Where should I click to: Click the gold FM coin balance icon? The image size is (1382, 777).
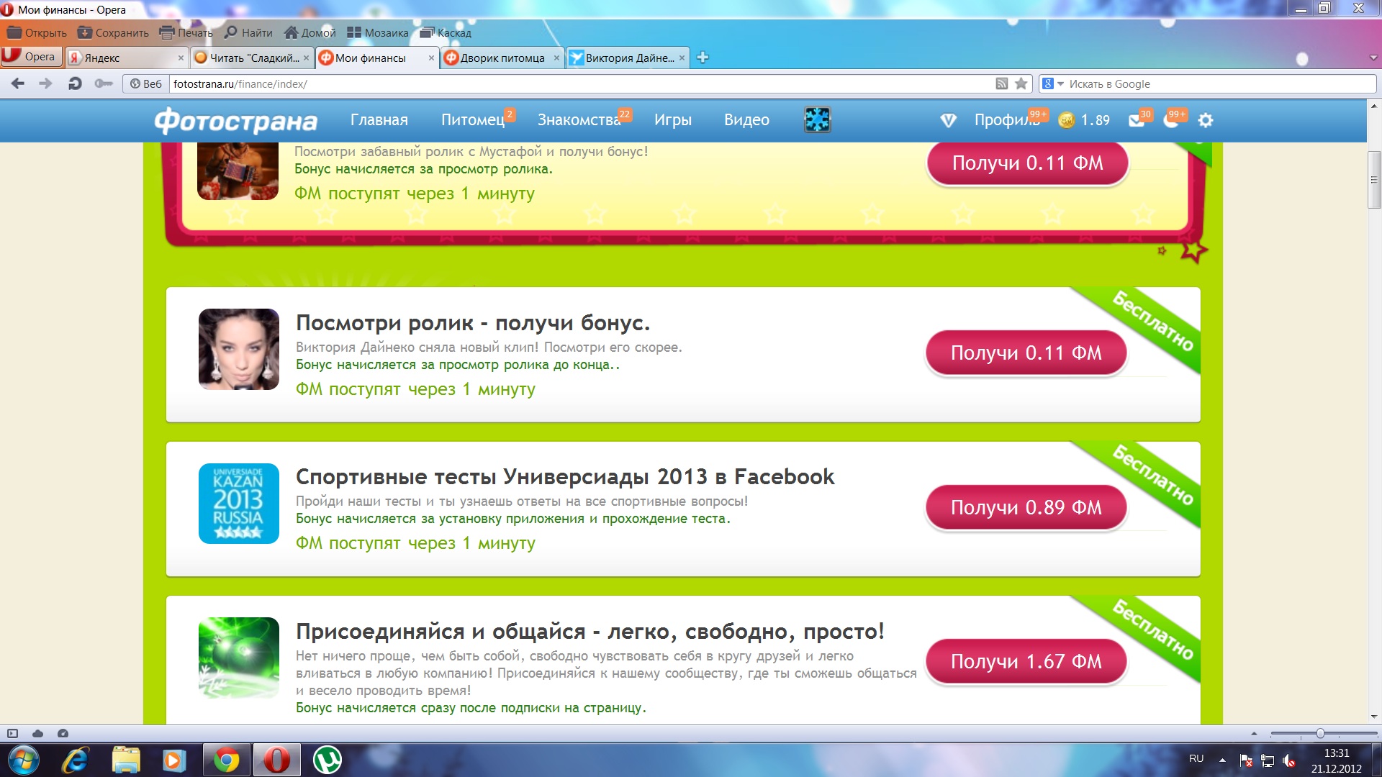pos(1067,121)
